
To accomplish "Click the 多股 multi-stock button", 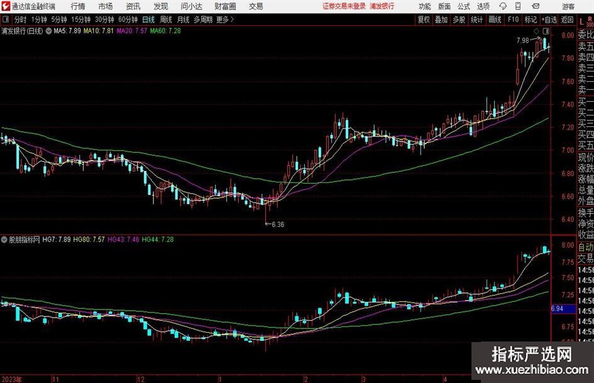I will (459, 19).
